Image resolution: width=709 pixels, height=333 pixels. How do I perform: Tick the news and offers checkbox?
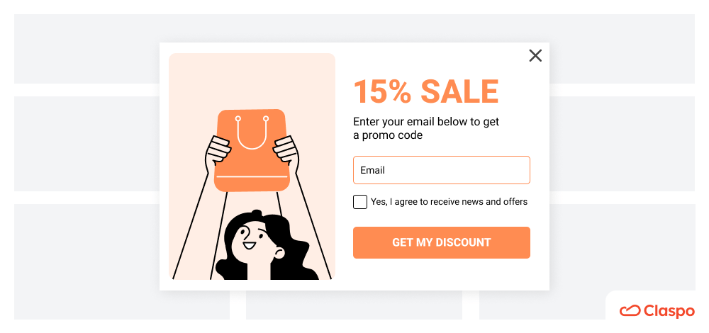click(360, 202)
